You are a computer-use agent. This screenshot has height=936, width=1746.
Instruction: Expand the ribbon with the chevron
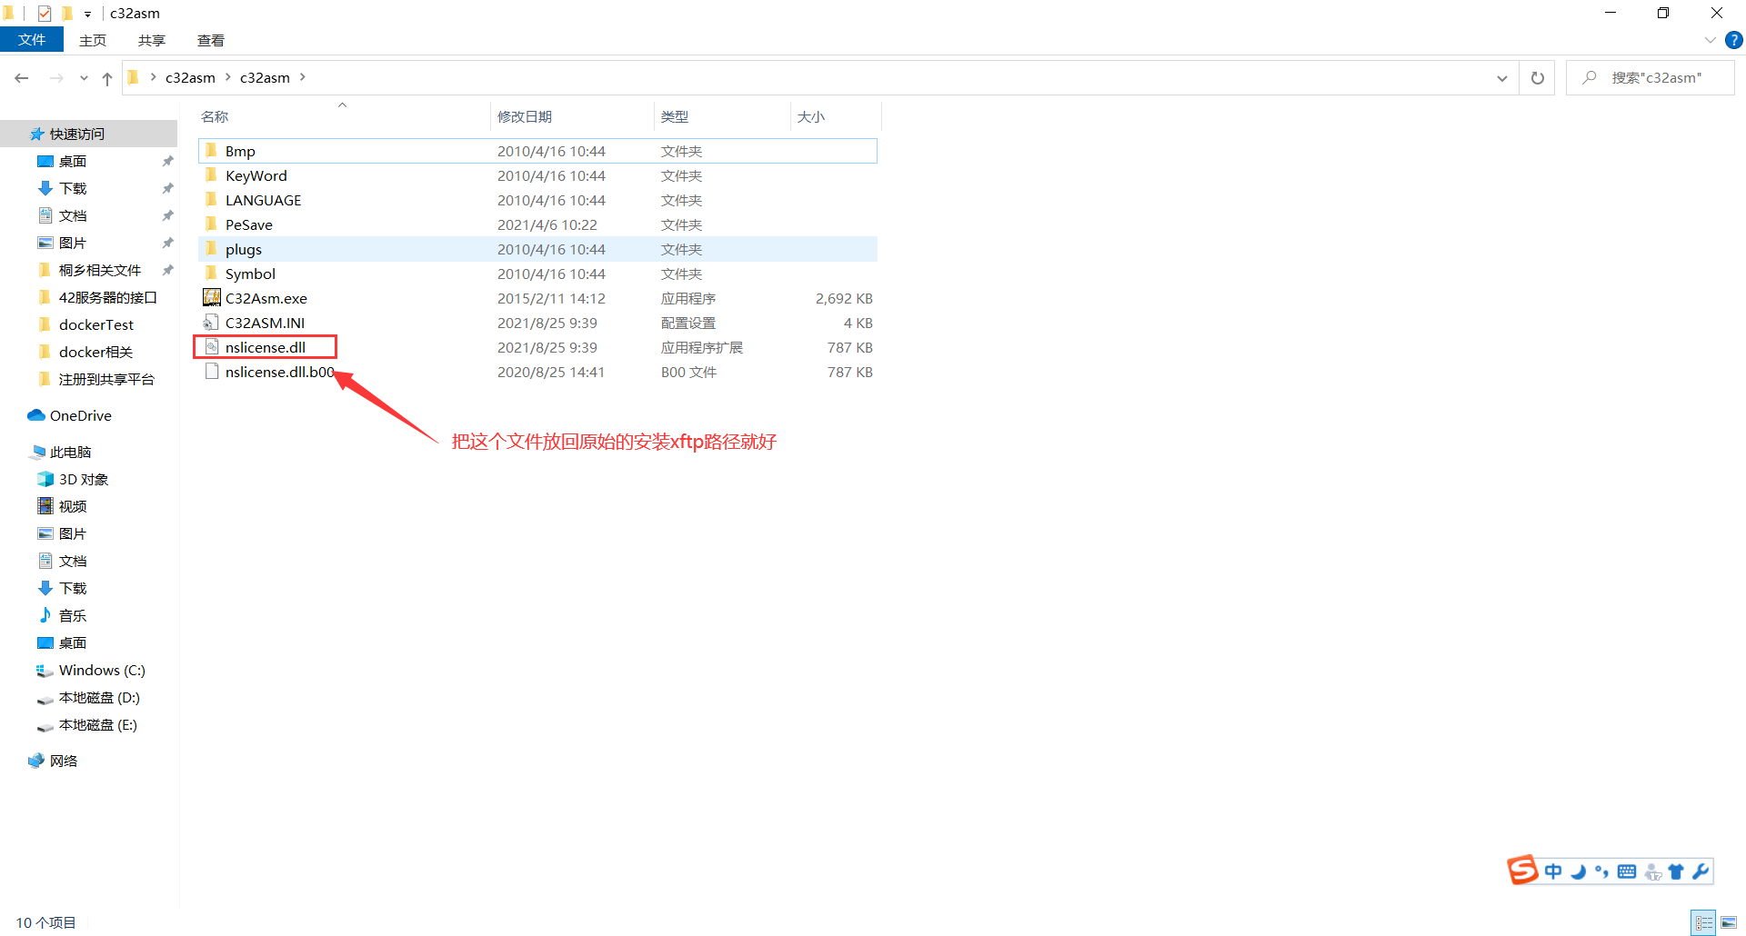point(1710,40)
